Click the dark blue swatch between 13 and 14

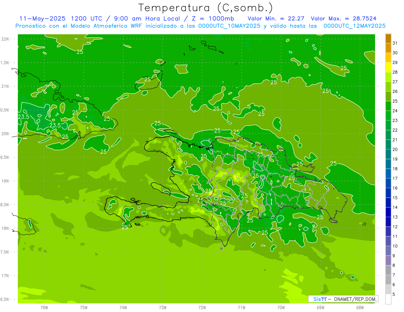pos(388,212)
